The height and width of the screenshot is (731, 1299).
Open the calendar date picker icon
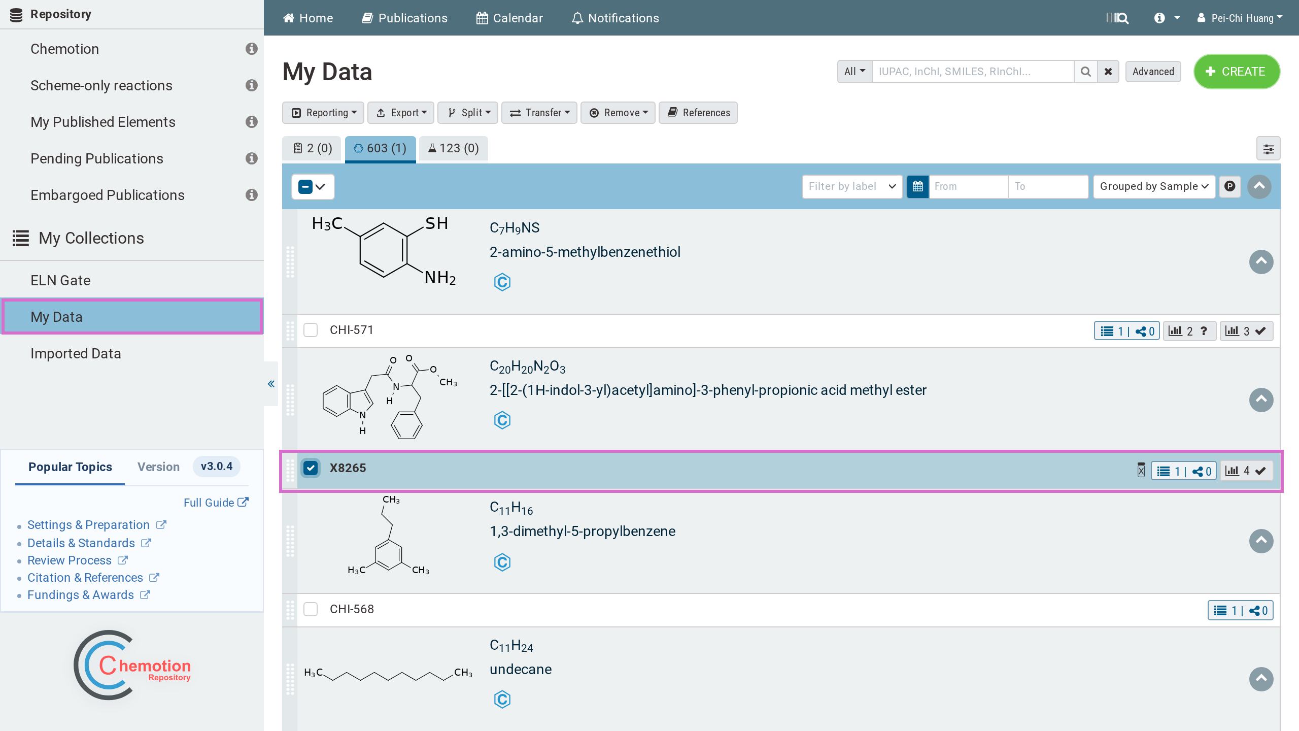click(917, 186)
